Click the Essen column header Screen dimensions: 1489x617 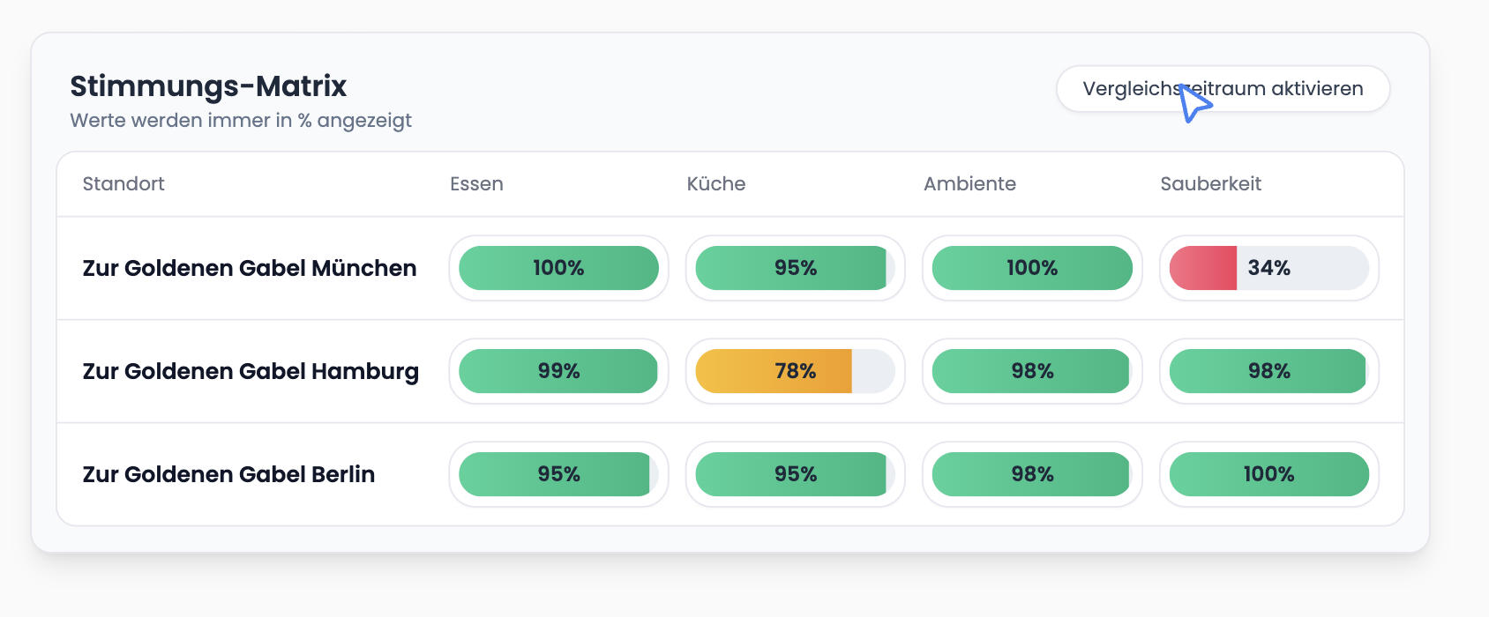click(476, 184)
